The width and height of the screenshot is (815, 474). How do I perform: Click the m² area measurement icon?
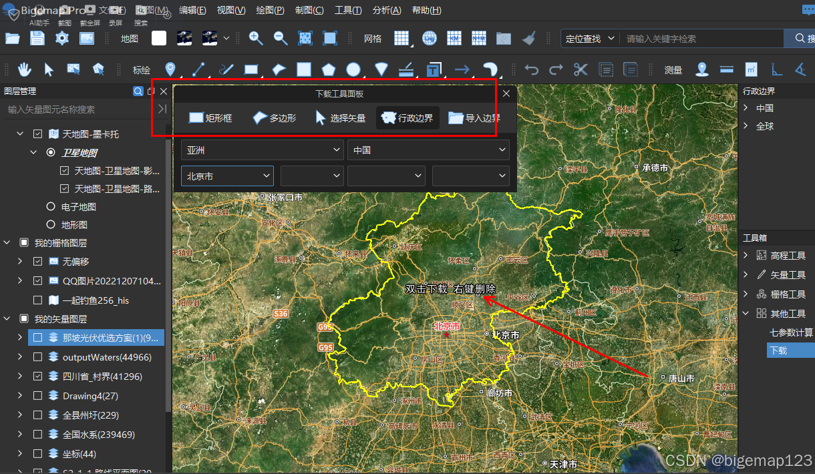click(751, 69)
